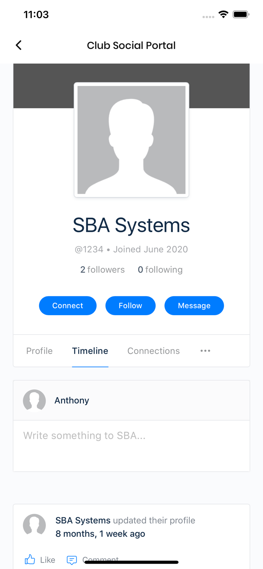Open the SBA Systems name link in post
This screenshot has width=263, height=569.
tap(83, 520)
